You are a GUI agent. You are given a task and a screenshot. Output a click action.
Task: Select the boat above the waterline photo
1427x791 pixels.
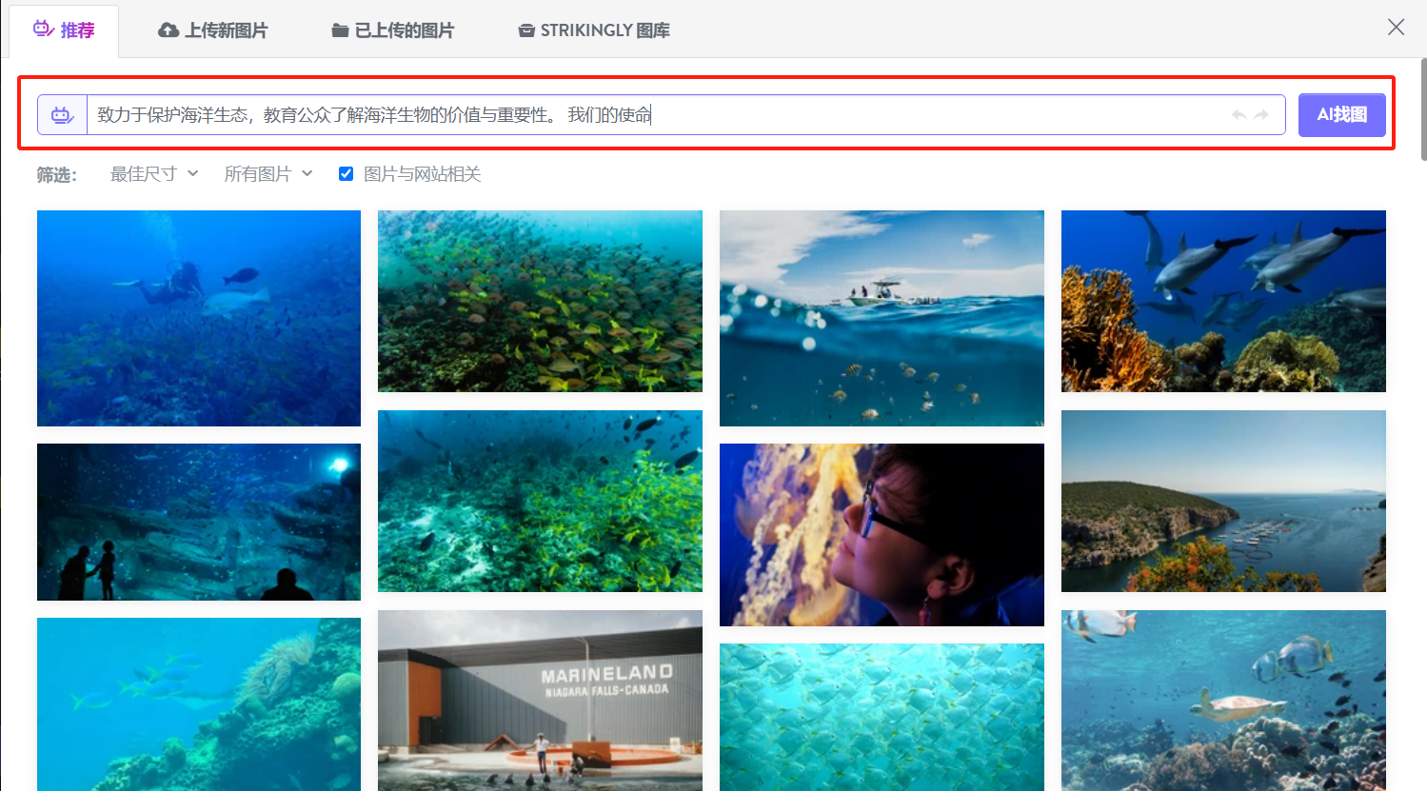click(882, 318)
